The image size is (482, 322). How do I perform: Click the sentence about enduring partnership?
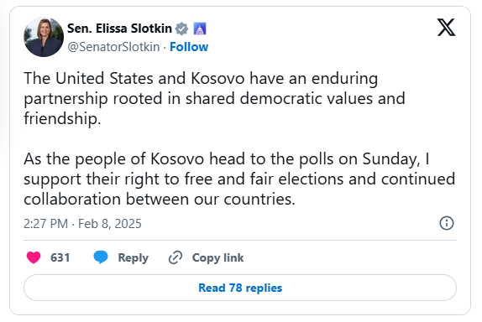pos(215,98)
